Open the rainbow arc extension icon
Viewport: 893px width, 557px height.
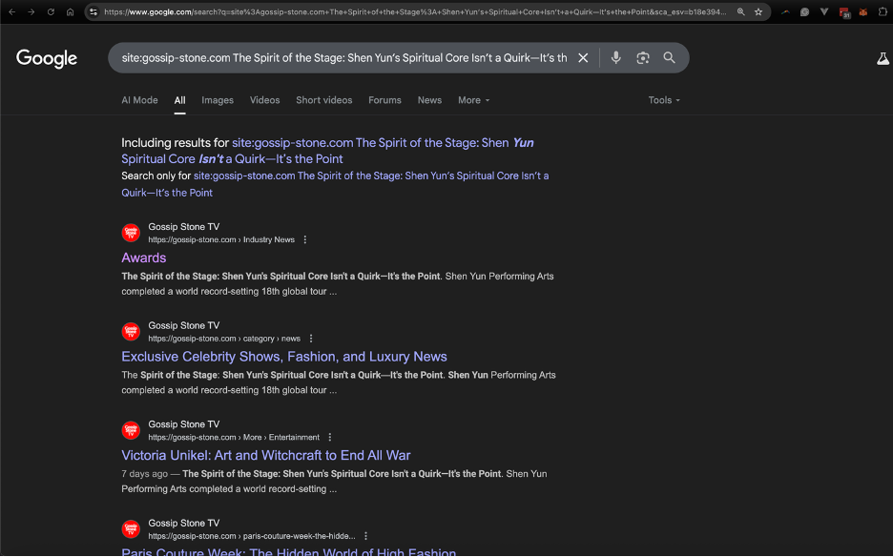pos(785,11)
